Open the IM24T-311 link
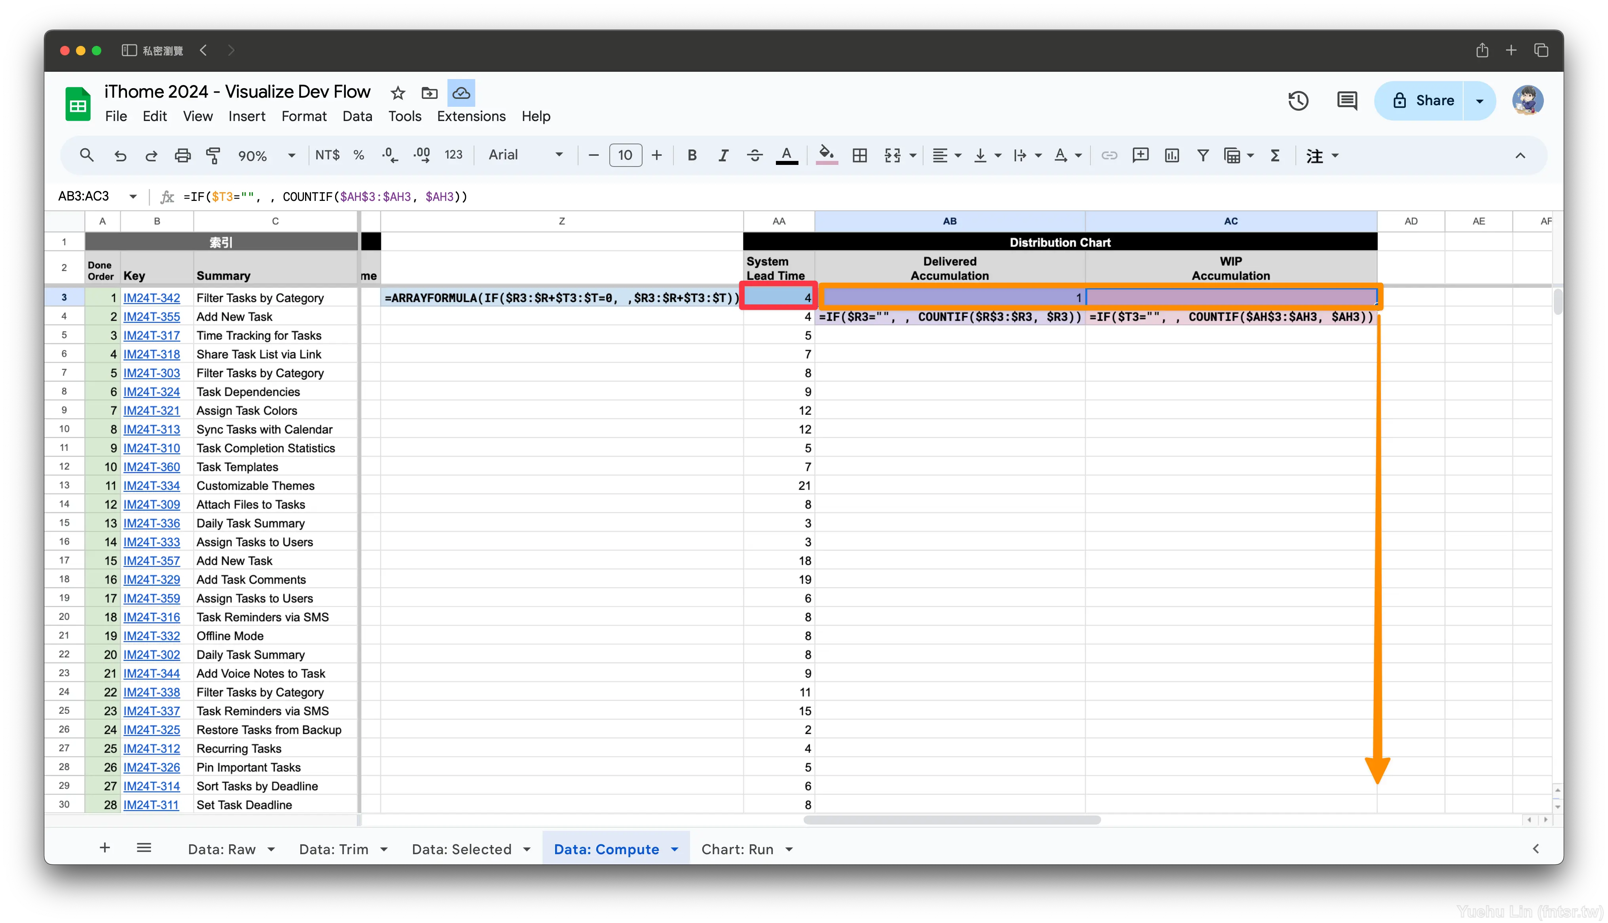 coord(151,804)
